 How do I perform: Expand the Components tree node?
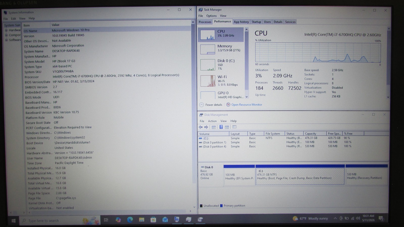6,35
